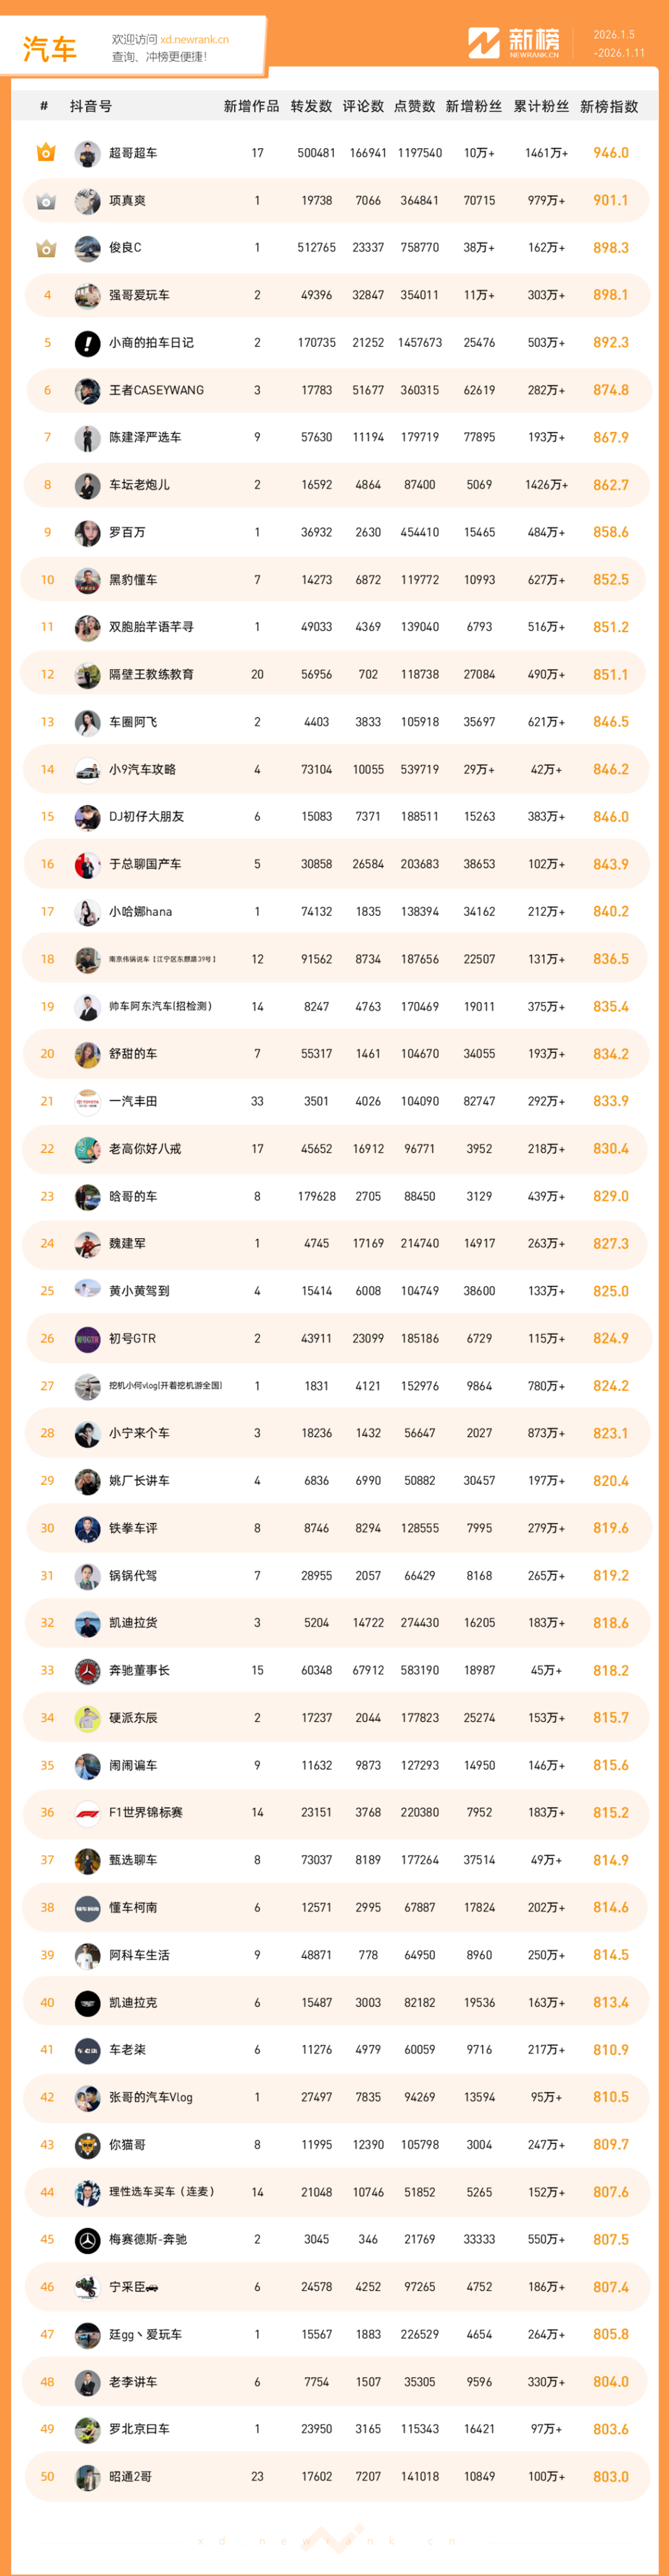Select the 王者CASEYWANG account name
Screen dimensions: 669x2576
coord(156,390)
